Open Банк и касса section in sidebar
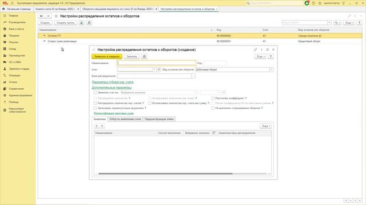Screen dimensions: 366x205 tap(16, 29)
